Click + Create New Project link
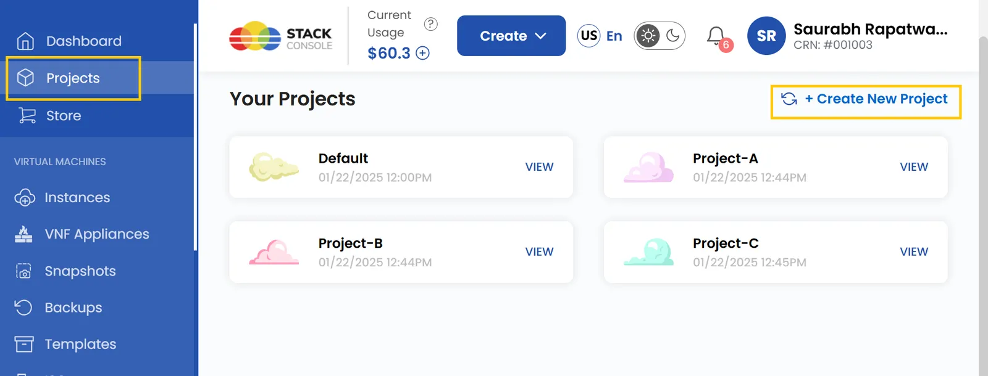 876,99
